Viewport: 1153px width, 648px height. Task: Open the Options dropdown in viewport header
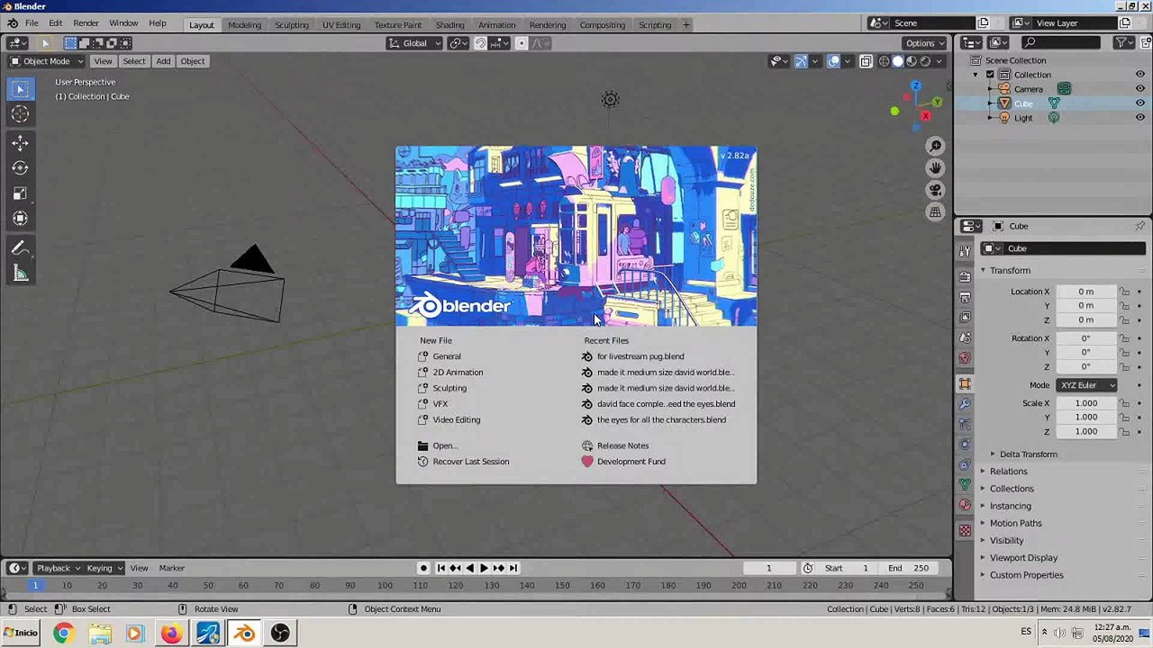click(x=925, y=43)
